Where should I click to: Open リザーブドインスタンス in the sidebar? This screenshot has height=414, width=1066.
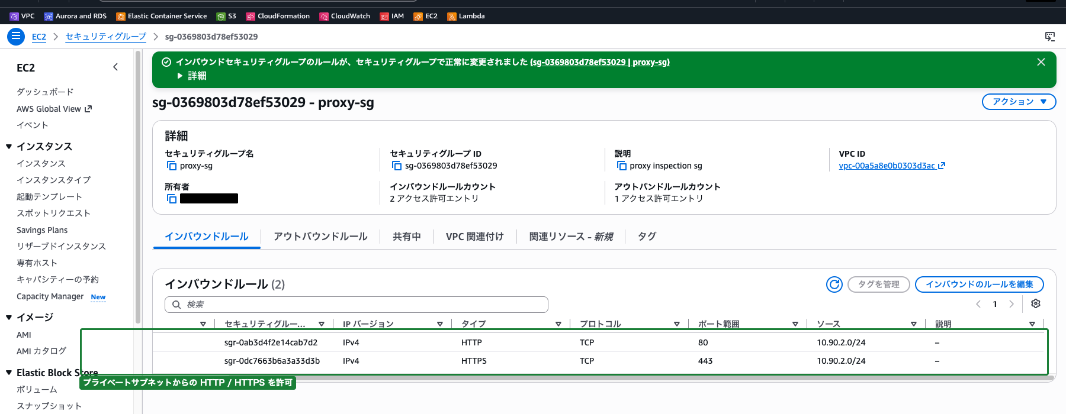click(61, 246)
